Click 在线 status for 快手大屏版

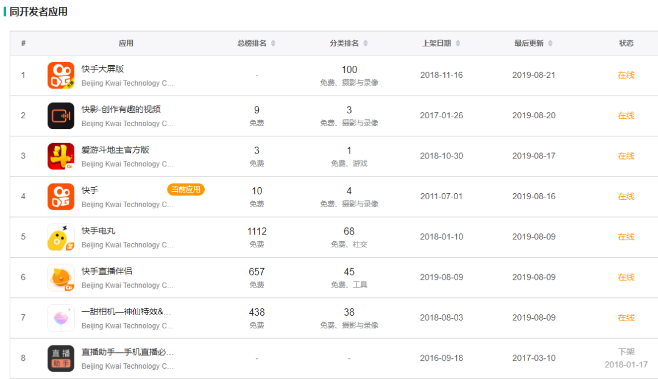(x=626, y=75)
